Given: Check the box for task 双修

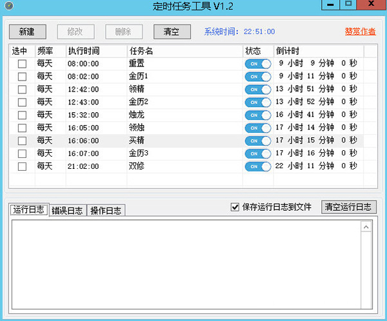Looking at the screenshot, I should (x=22, y=166).
